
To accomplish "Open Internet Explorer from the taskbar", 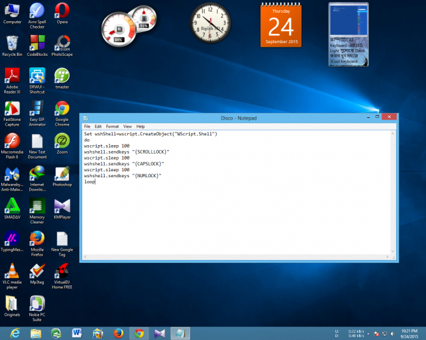I will [15, 333].
